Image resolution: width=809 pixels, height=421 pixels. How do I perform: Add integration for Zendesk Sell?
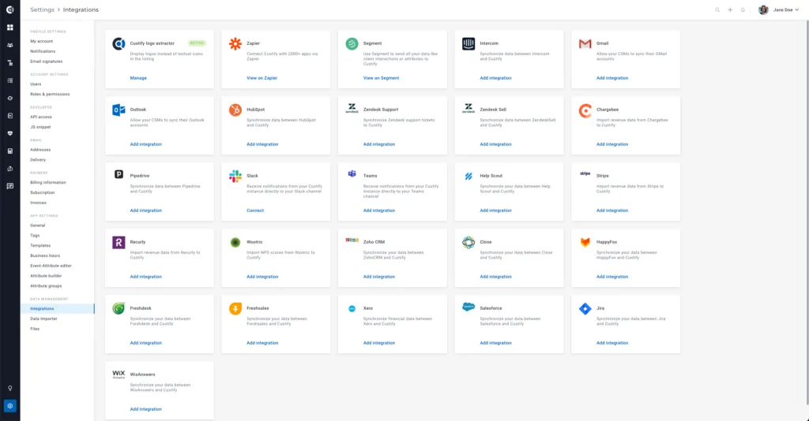[x=496, y=144]
